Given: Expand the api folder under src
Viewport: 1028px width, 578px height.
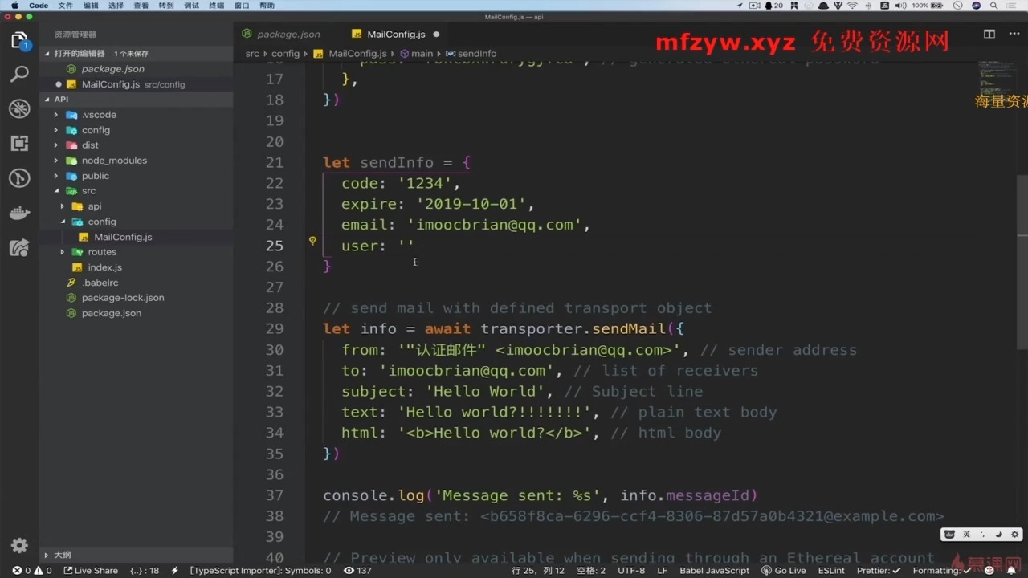Looking at the screenshot, I should [137, 206].
